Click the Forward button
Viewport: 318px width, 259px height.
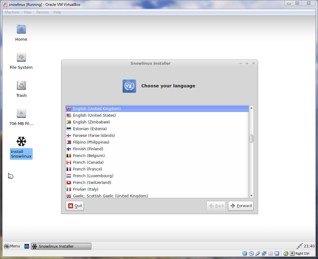pyautogui.click(x=241, y=206)
